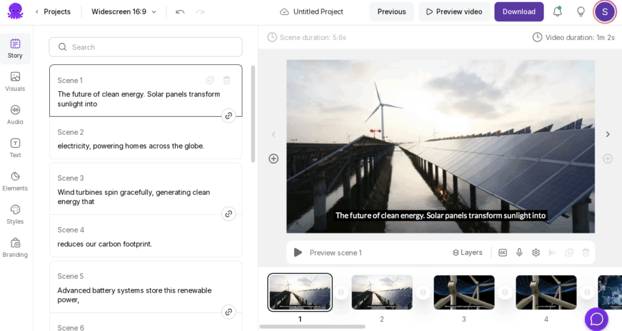
Task: Open the Elements panel in sidebar
Action: click(15, 181)
